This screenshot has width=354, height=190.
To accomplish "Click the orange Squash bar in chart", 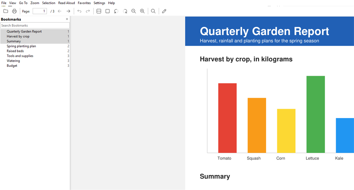I will [257, 126].
